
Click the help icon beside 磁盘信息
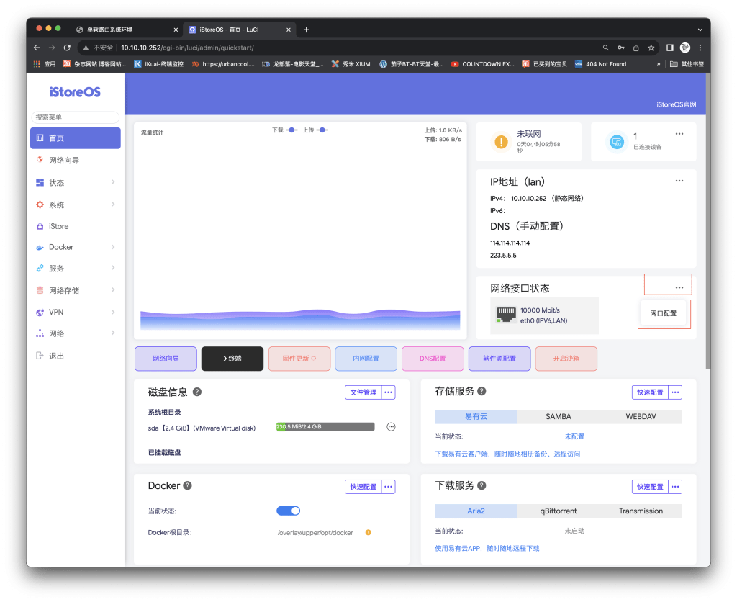tap(196, 392)
